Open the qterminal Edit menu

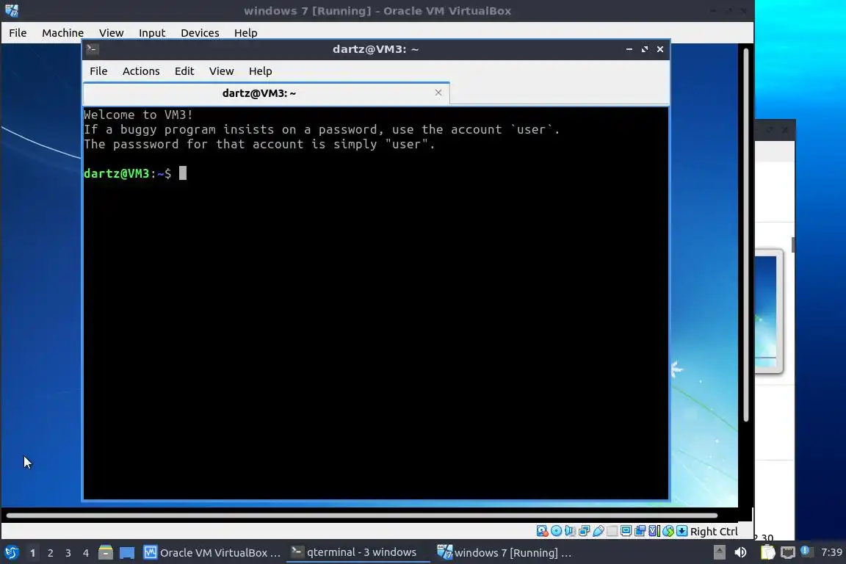pos(184,71)
